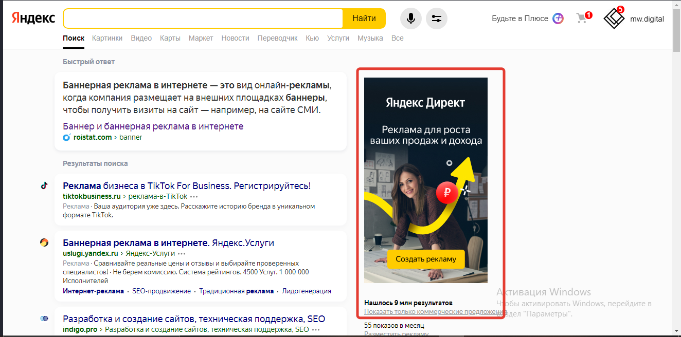Select the Поиск tab
The image size is (681, 337).
coord(74,38)
